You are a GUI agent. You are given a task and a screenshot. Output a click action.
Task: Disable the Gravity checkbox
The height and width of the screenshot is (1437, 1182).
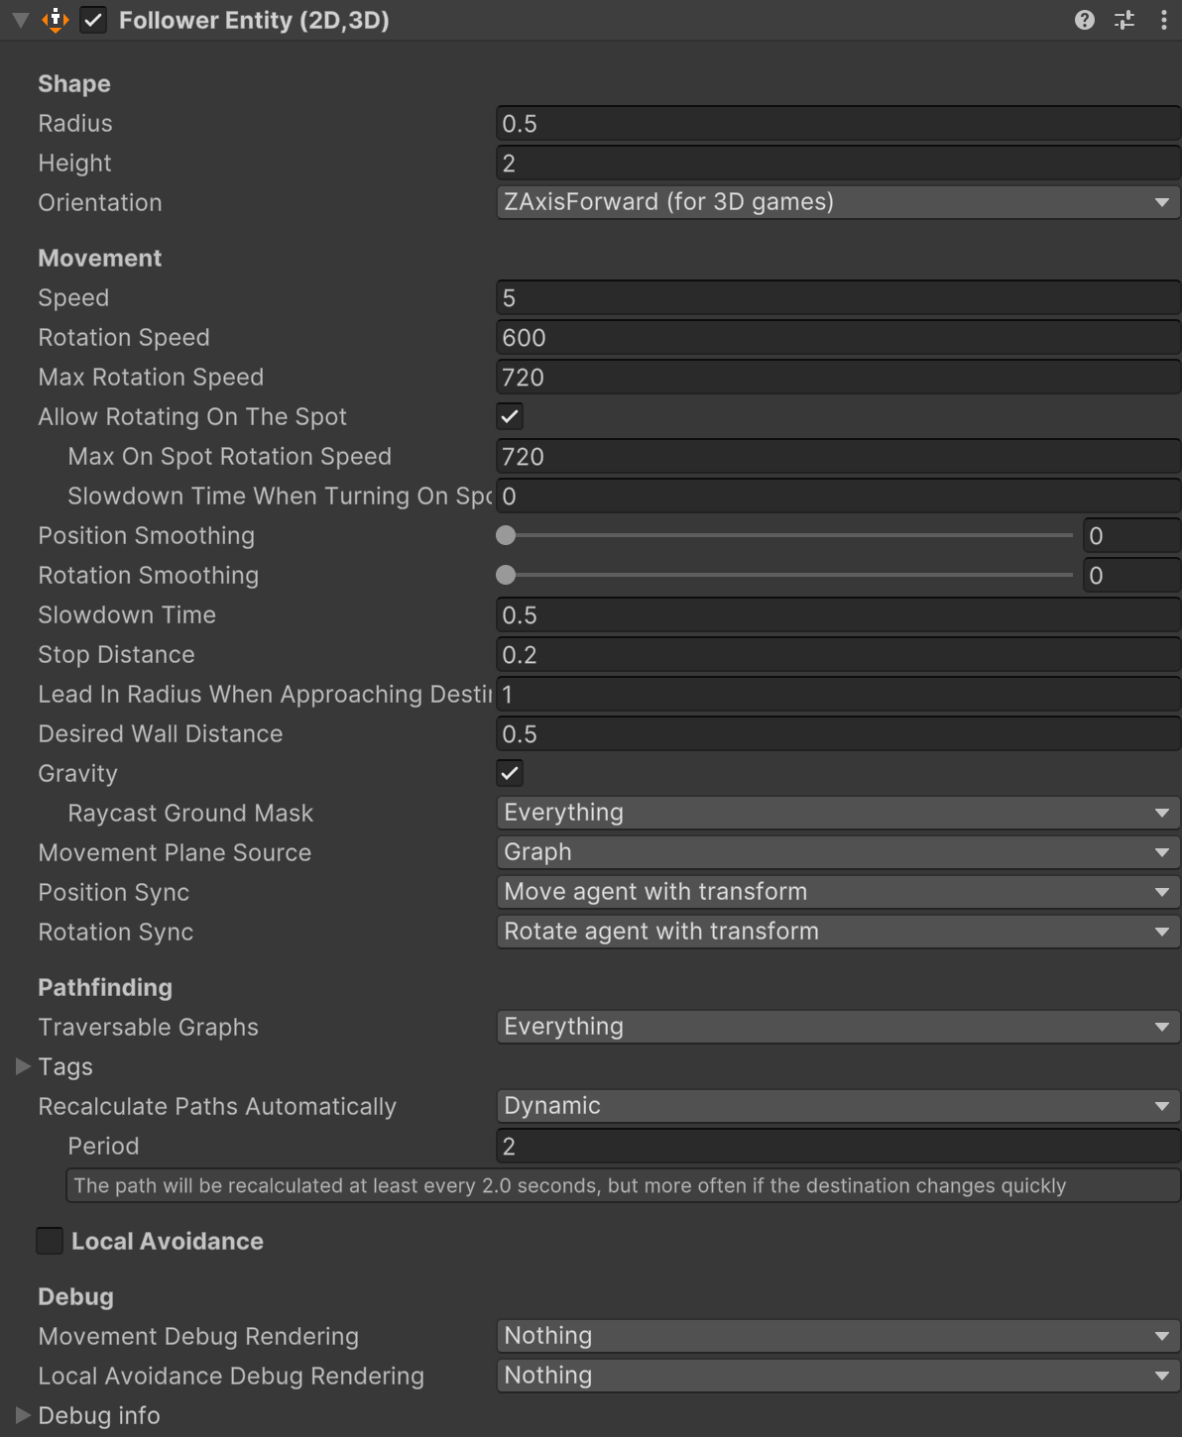tap(510, 774)
